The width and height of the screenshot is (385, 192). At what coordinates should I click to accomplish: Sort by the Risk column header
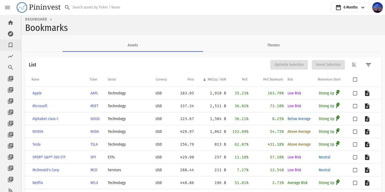pyautogui.click(x=290, y=79)
